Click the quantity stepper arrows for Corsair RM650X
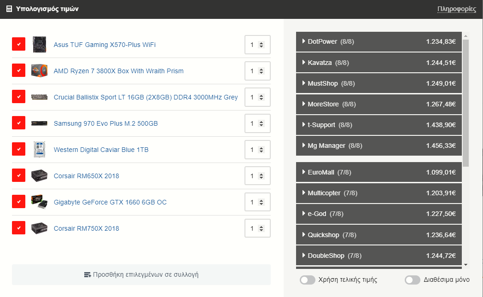 (261, 176)
